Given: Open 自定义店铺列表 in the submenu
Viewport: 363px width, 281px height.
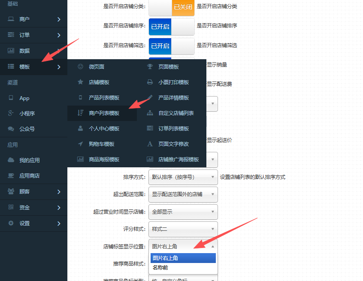Looking at the screenshot, I should (x=176, y=113).
